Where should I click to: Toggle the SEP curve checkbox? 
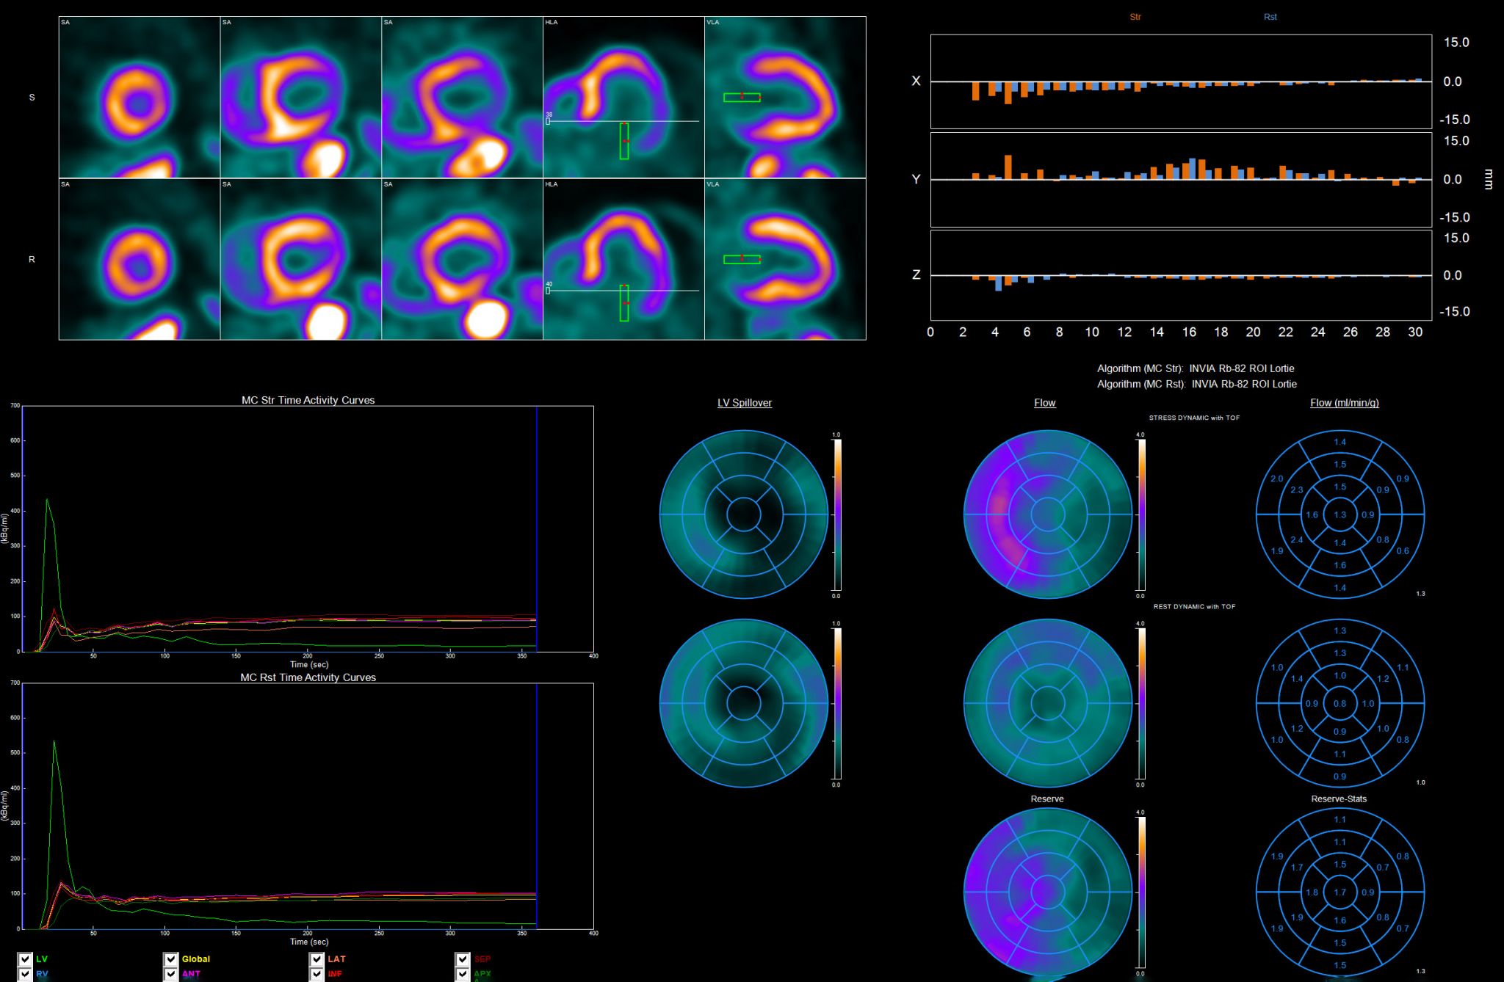point(463,959)
